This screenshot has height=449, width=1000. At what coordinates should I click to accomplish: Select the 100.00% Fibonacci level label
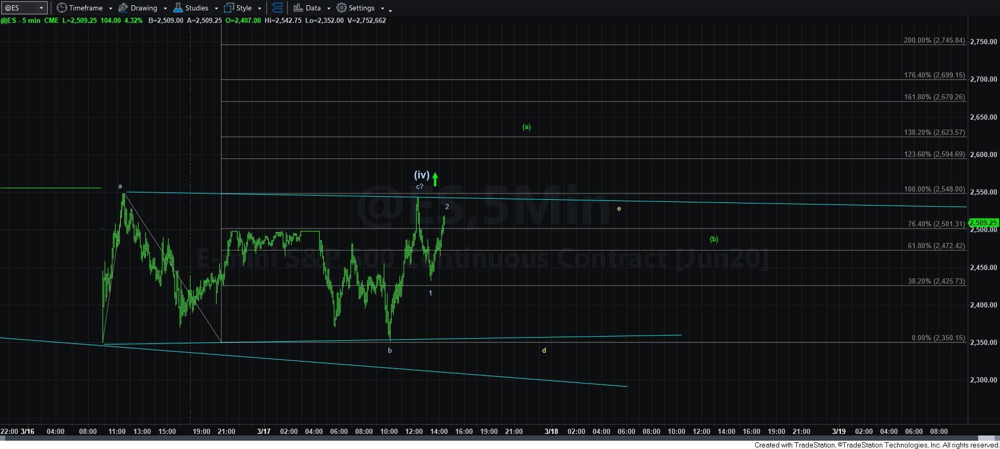coord(934,189)
